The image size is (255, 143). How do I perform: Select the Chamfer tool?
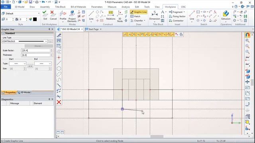pos(137,21)
